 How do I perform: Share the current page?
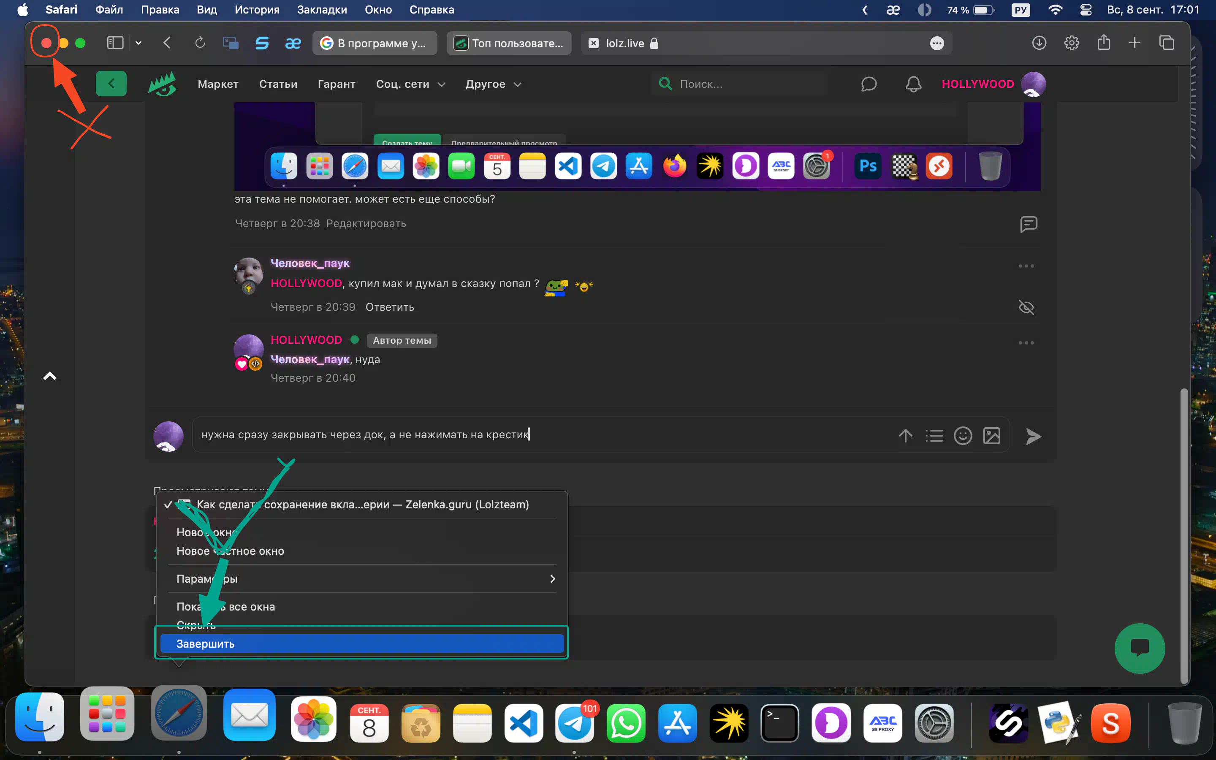point(1103,42)
